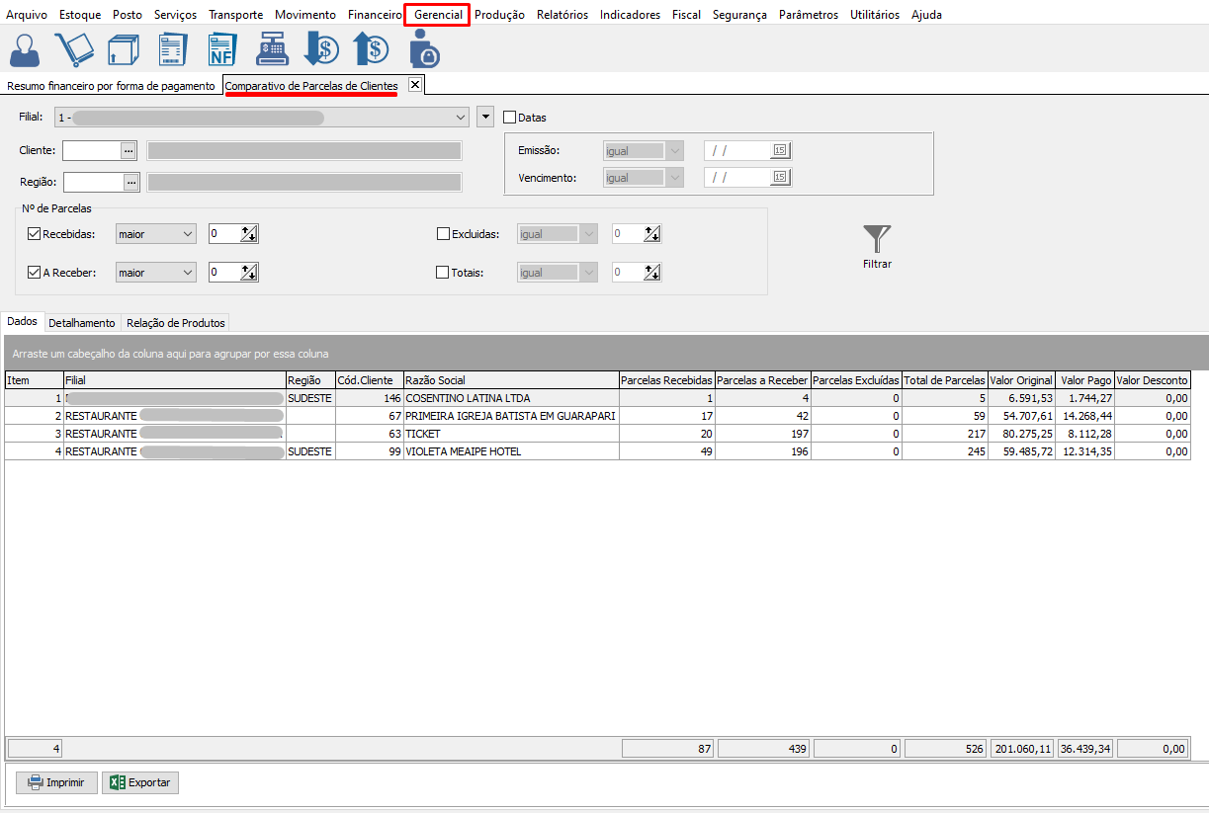Screen dimensions: 1209x813
Task: Uncheck the Recebidas checkbox
Action: tap(35, 234)
